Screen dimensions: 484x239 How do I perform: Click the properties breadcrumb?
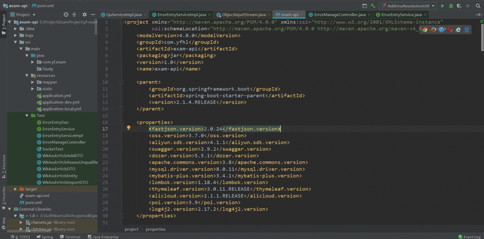[155, 229]
